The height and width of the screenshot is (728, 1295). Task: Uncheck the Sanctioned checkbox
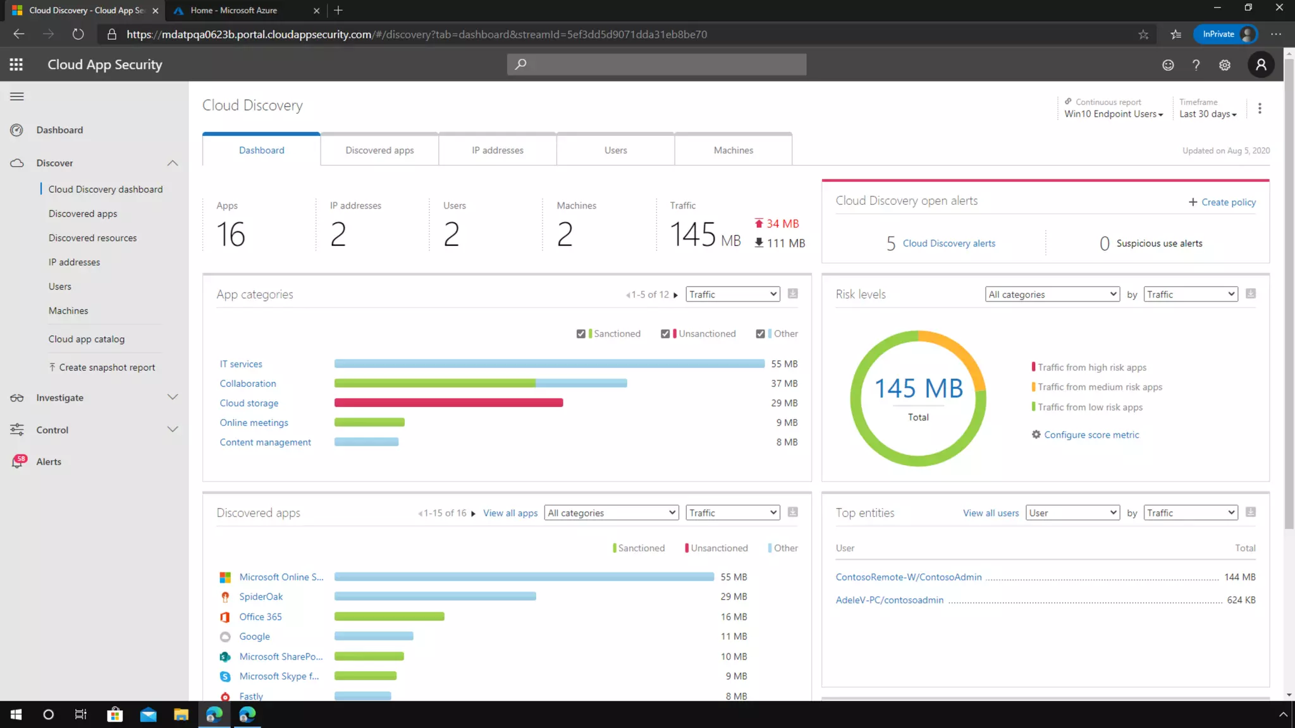tap(580, 334)
